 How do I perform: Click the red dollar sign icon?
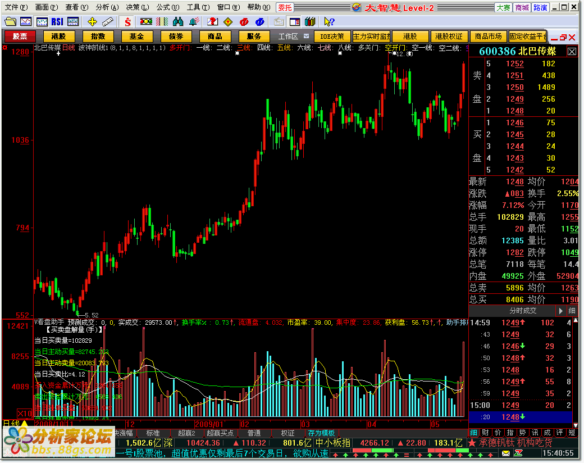click(x=128, y=21)
